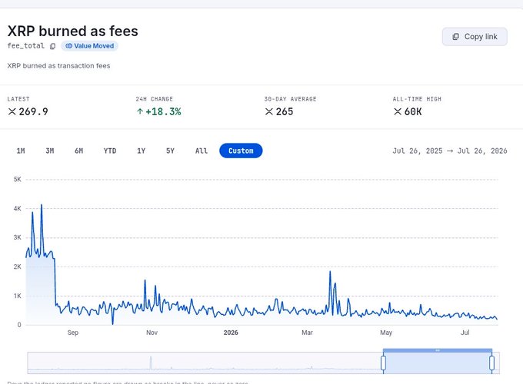Click the 3K y-axis label
523x384 pixels.
(18, 237)
